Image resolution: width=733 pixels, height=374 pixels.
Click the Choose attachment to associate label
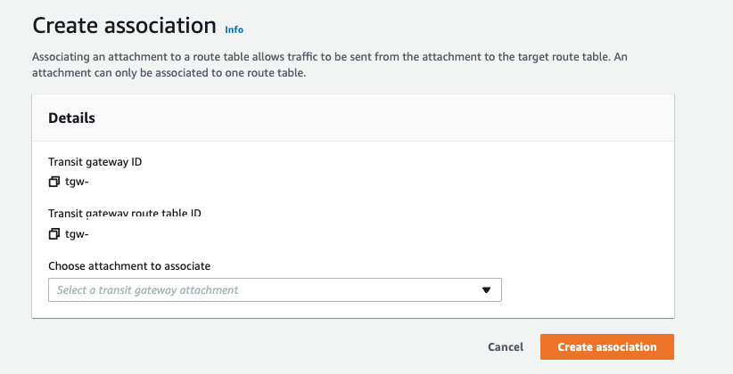pos(129,265)
